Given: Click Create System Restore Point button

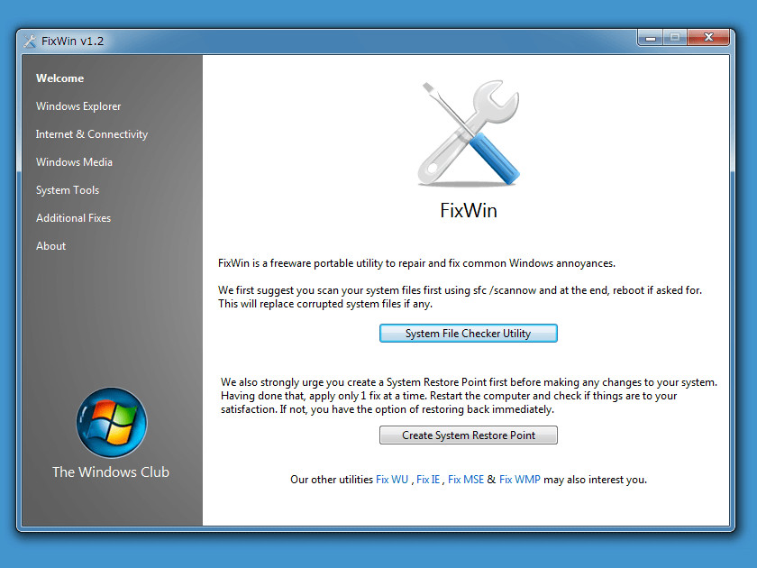Looking at the screenshot, I should pyautogui.click(x=469, y=435).
